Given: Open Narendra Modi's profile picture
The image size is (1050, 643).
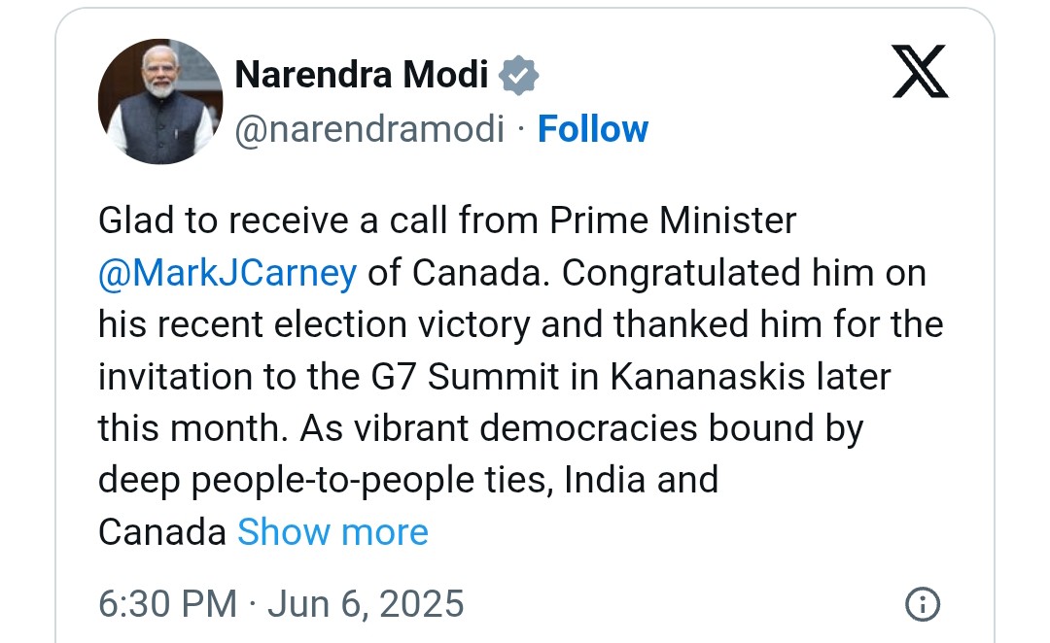Looking at the screenshot, I should [x=160, y=102].
